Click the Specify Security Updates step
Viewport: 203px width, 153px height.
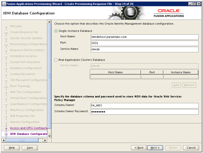(x=27, y=38)
